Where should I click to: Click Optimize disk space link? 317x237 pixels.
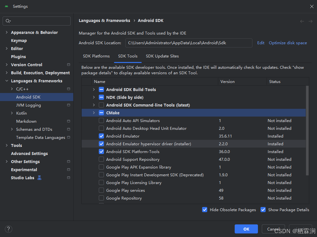pyautogui.click(x=288, y=43)
